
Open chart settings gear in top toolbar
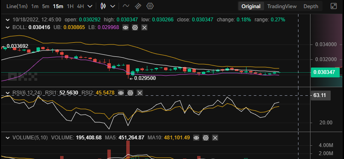(150, 6)
